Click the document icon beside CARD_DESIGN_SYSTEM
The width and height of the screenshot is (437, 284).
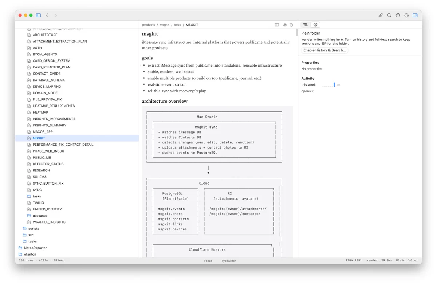coord(29,61)
